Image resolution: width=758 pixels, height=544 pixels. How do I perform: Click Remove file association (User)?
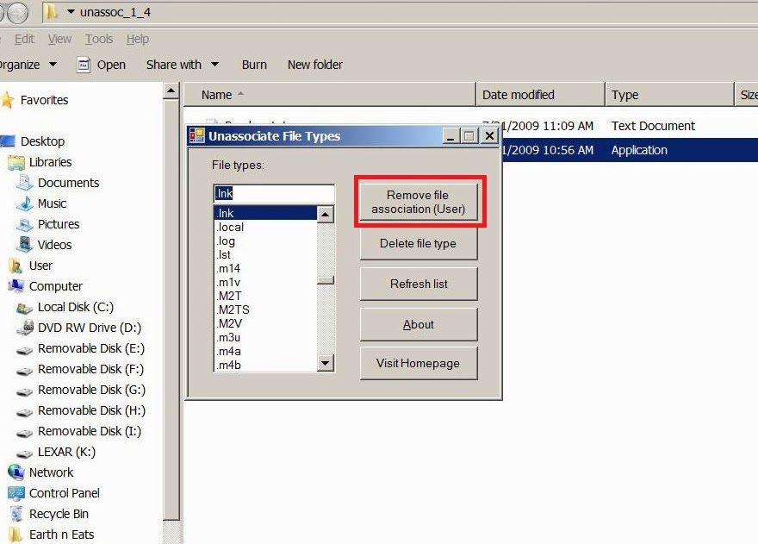click(419, 202)
